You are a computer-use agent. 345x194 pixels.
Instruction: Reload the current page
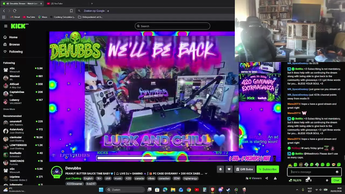(15, 11)
